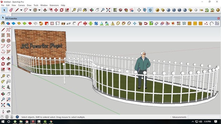
Task: Click the Chrome icon in the taskbar
Action: click(51, 121)
